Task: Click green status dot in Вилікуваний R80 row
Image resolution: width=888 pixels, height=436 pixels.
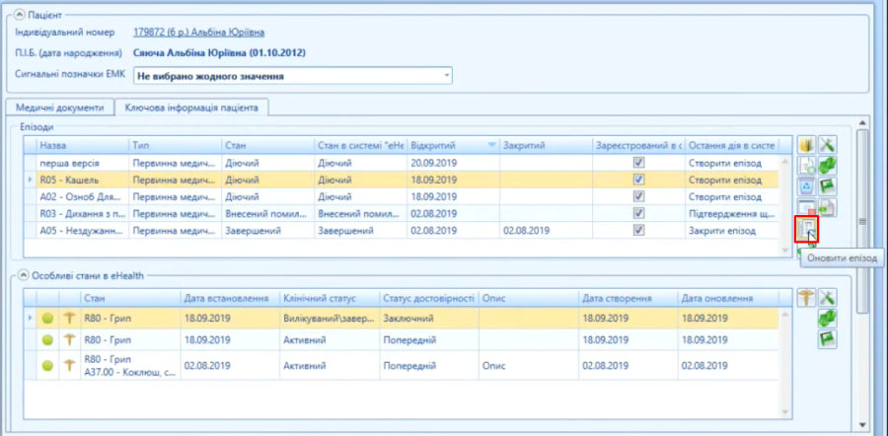Action: [48, 319]
